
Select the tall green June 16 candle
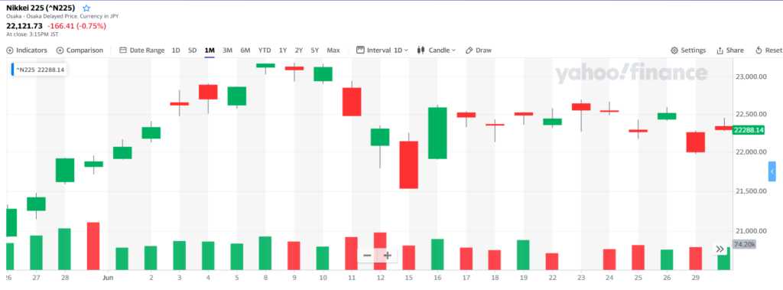437,133
